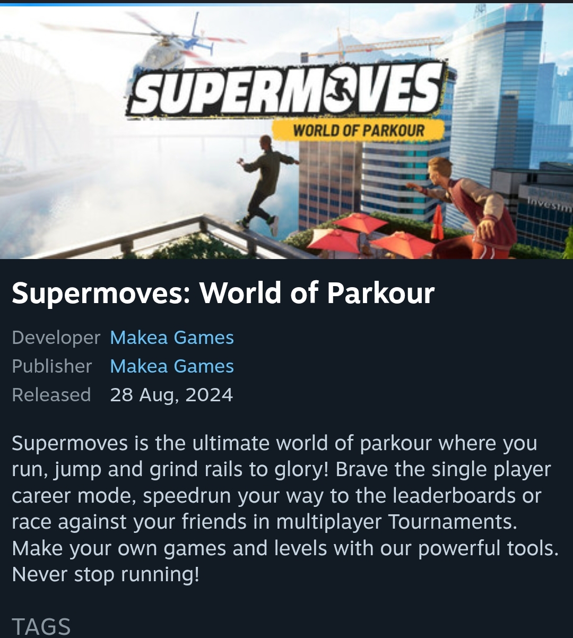The width and height of the screenshot is (573, 638).
Task: Click the Publisher label
Action: (x=52, y=366)
